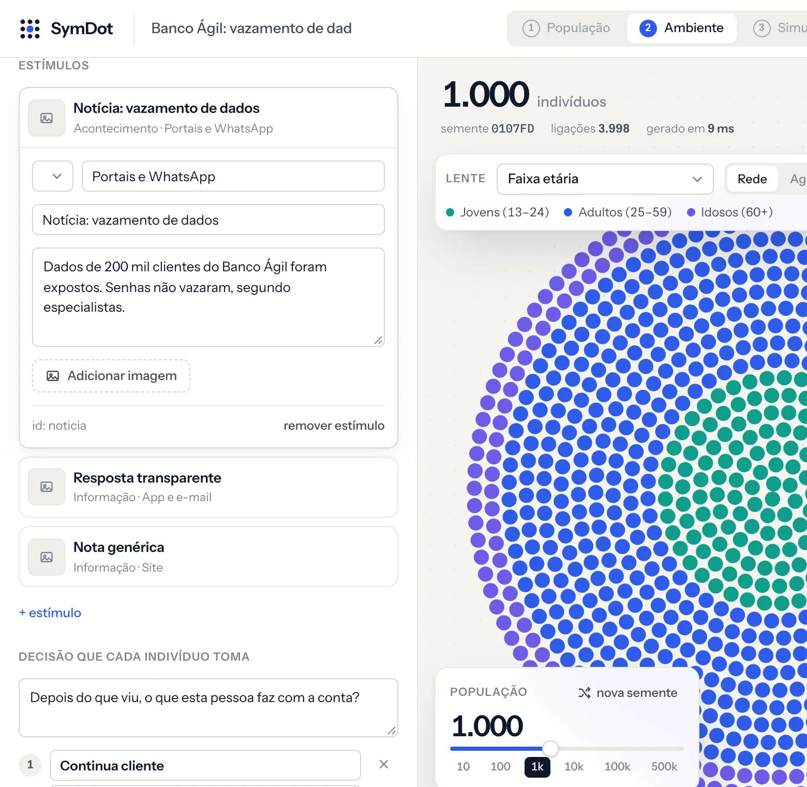
Task: Click the picture icon in Adicionar imagem
Action: 53,376
